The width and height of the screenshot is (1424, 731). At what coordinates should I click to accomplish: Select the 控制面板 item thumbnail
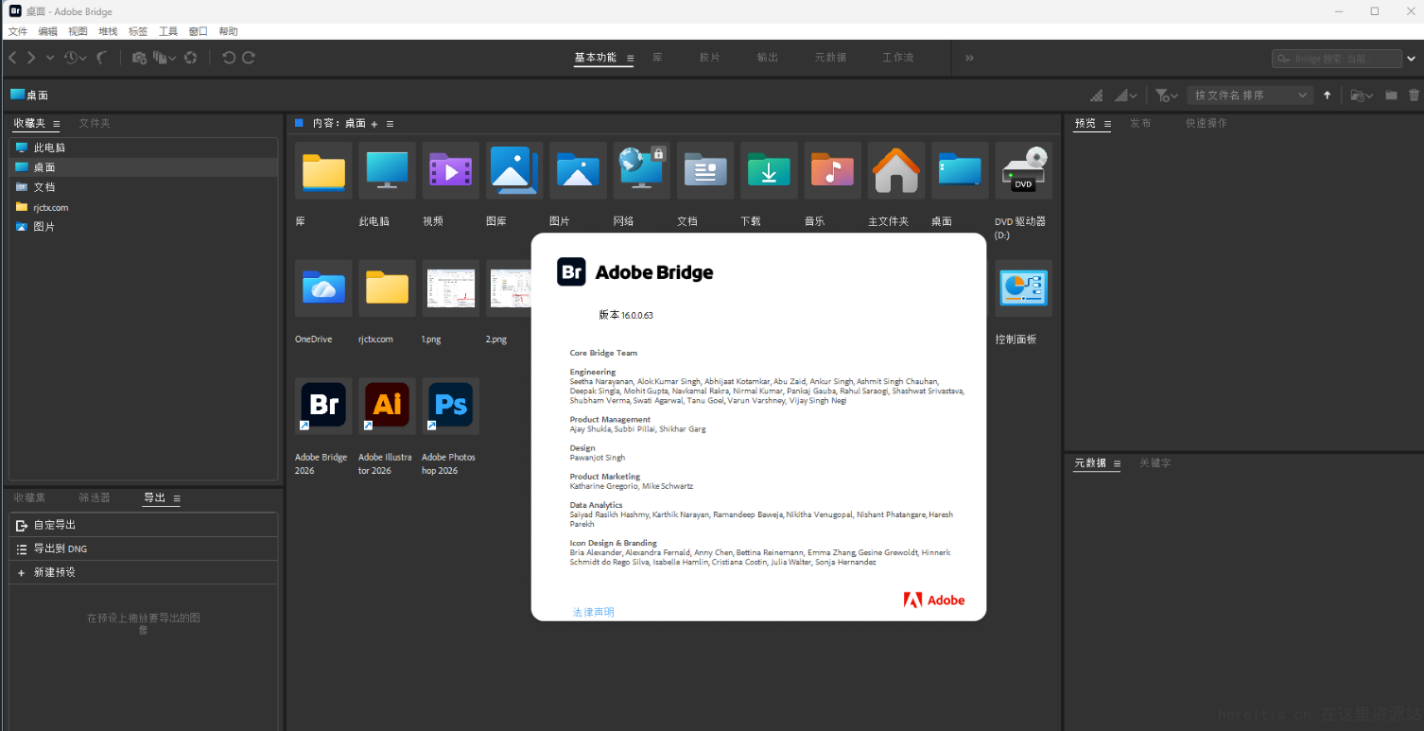[1023, 287]
